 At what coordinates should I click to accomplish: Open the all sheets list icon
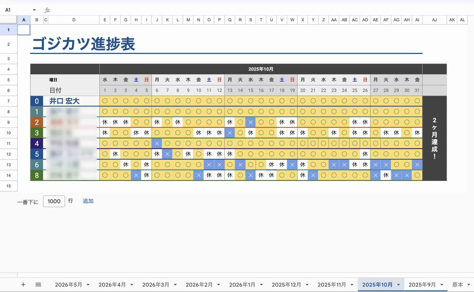point(38,285)
